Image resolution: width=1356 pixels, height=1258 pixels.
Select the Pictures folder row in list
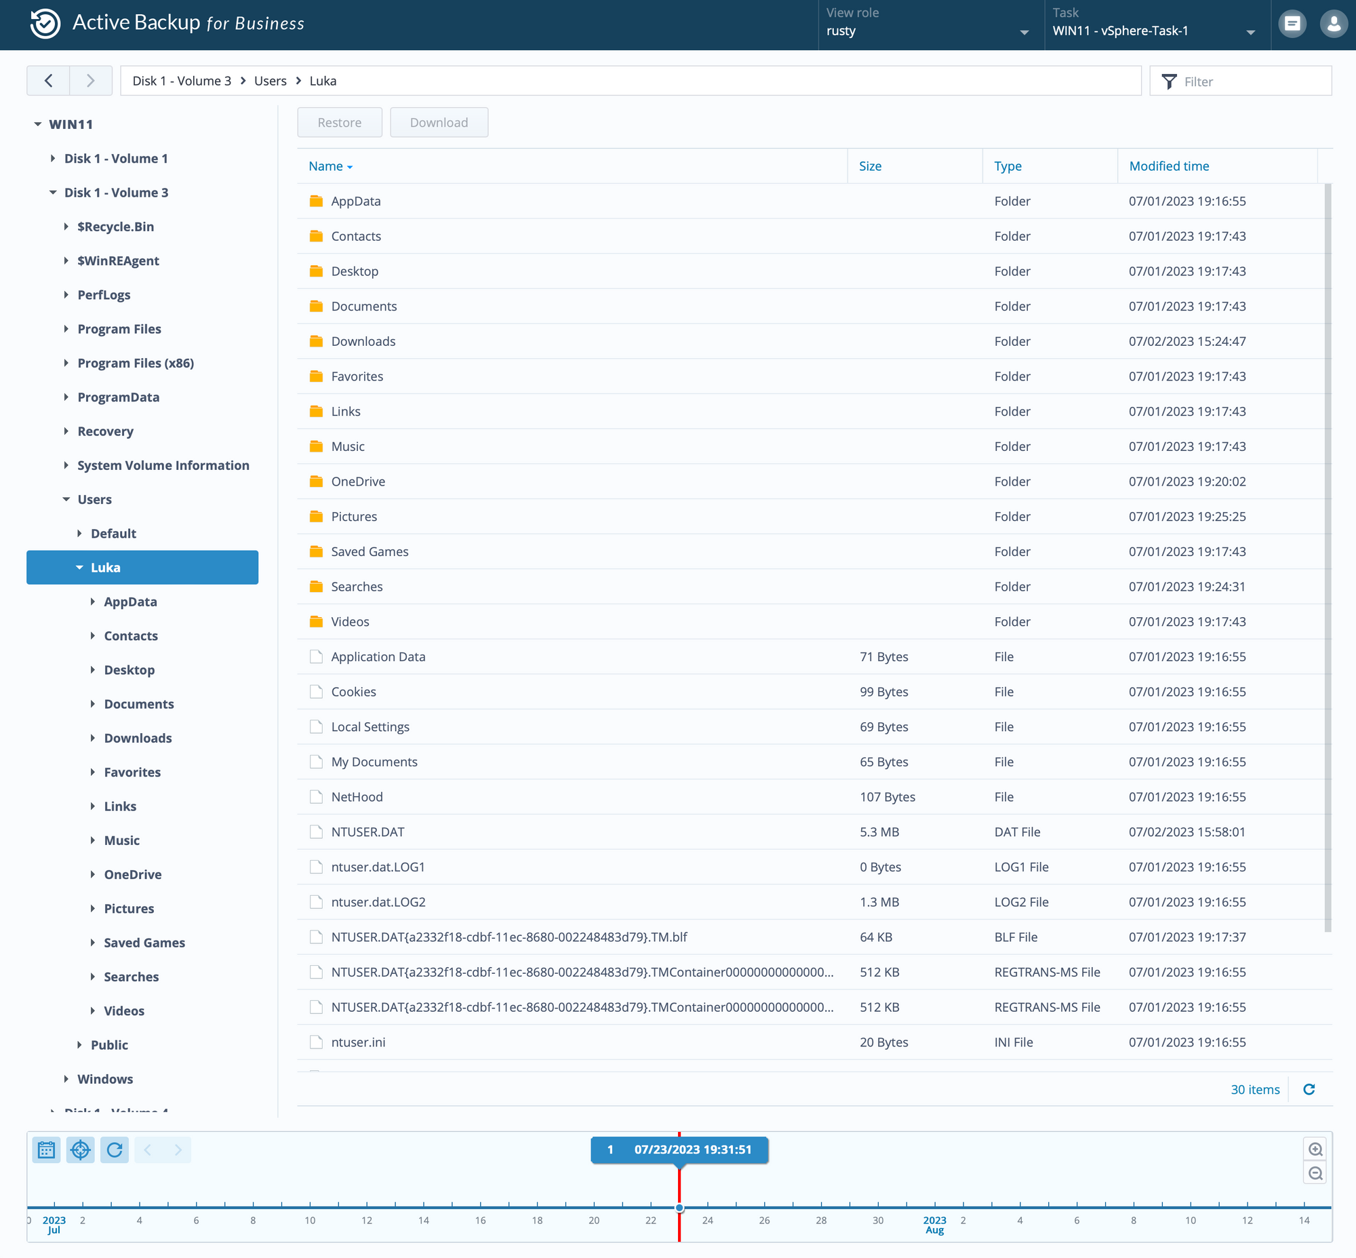point(811,517)
